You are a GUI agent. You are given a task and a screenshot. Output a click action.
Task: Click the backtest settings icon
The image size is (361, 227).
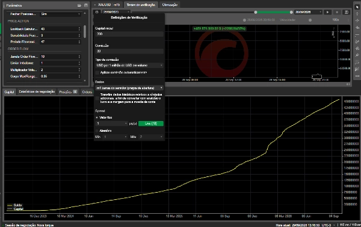pyautogui.click(x=97, y=12)
